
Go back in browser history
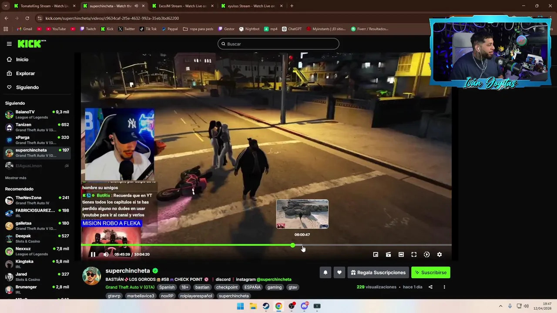click(x=6, y=18)
